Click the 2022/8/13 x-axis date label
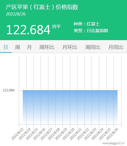This screenshot has width=127, height=146. click(17, 134)
